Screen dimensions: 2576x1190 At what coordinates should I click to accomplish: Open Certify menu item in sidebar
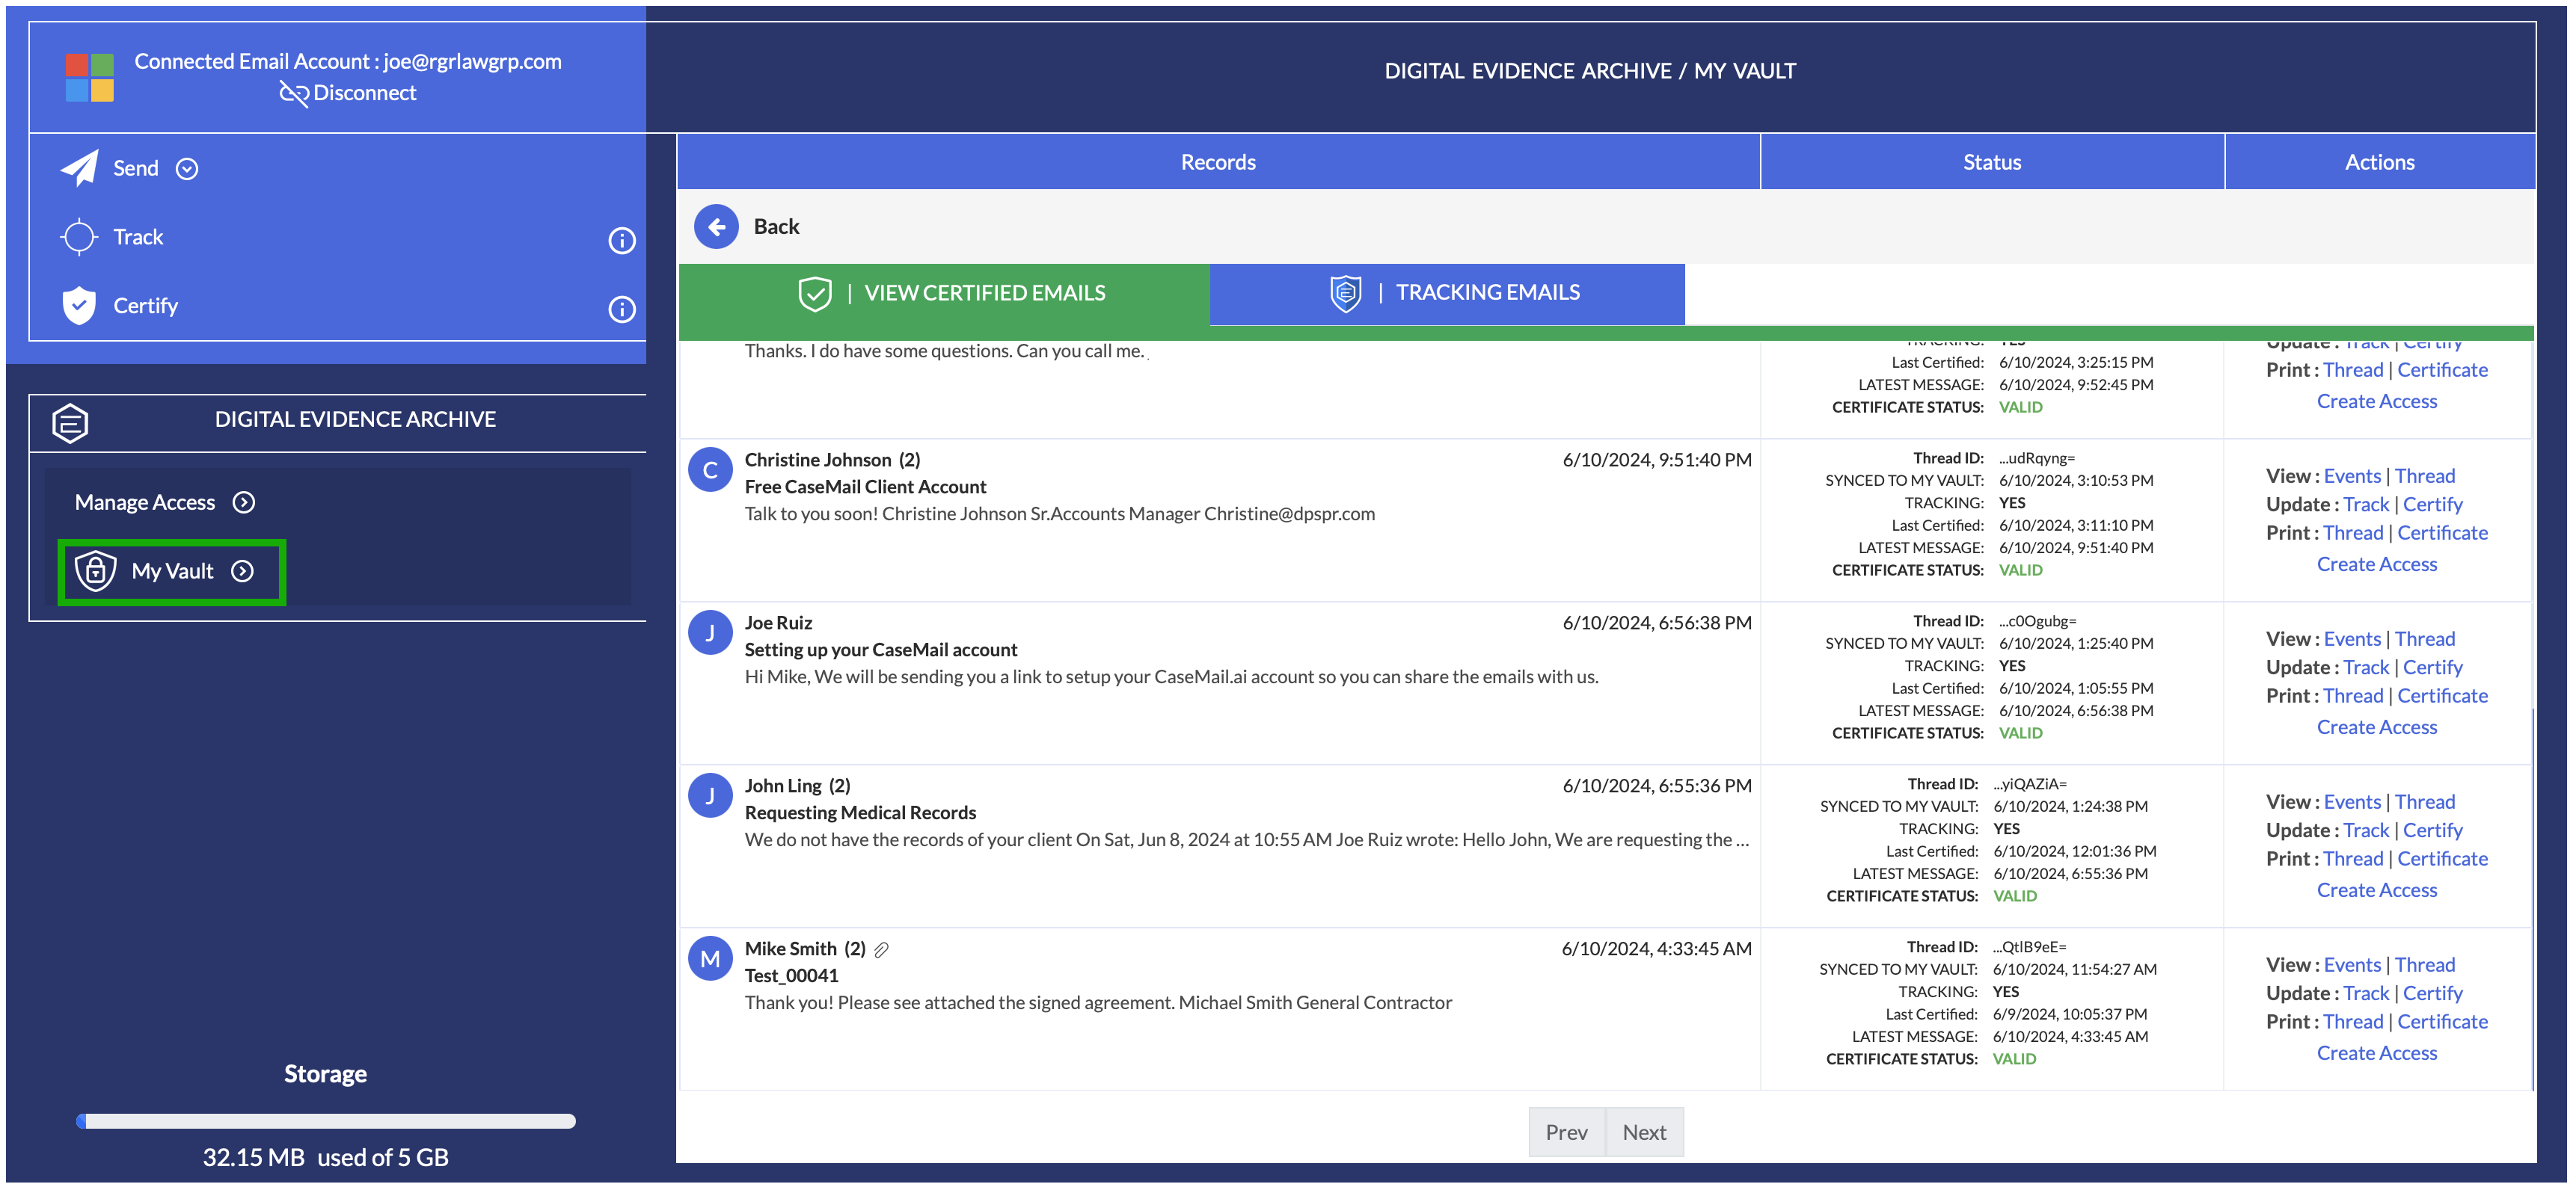pos(146,306)
